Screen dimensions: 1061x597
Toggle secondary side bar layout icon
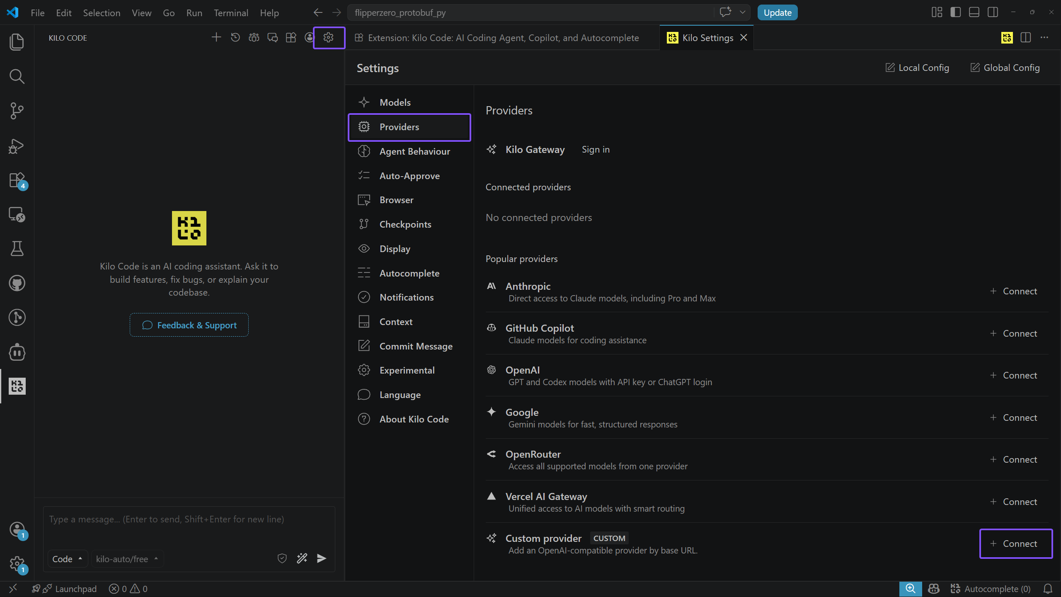click(x=993, y=12)
